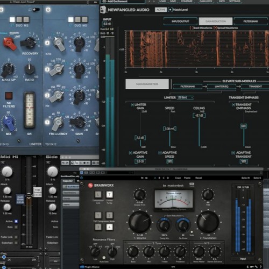Image resolution: width=269 pixels, height=269 pixels.
Task: Select the MS mode on the TG12412 EQ module
Action: point(84,19)
